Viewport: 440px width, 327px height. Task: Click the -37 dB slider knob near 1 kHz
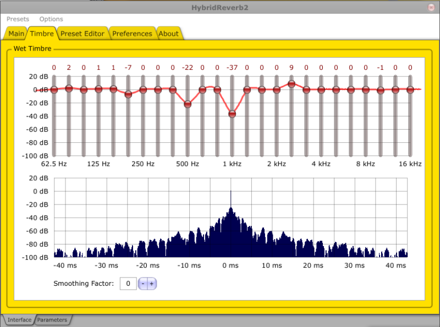(x=232, y=114)
